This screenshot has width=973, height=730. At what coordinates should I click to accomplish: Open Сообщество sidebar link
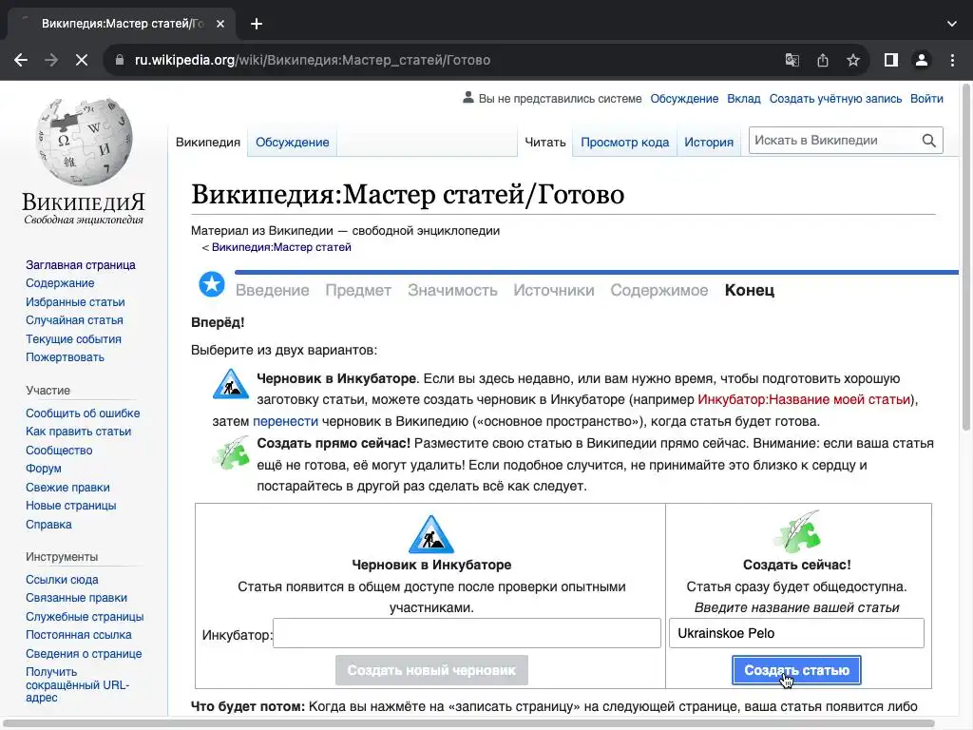click(x=59, y=451)
